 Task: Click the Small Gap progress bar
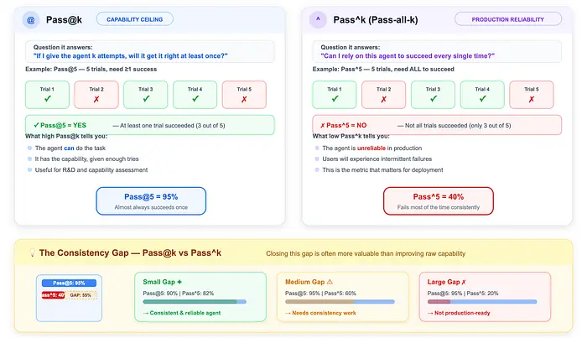(195, 302)
